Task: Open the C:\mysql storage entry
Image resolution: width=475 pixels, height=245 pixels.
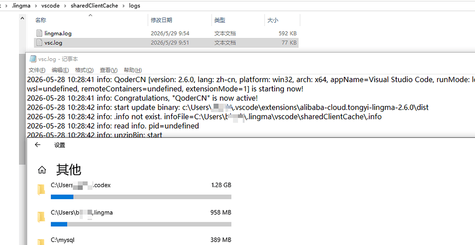Action: 135,241
